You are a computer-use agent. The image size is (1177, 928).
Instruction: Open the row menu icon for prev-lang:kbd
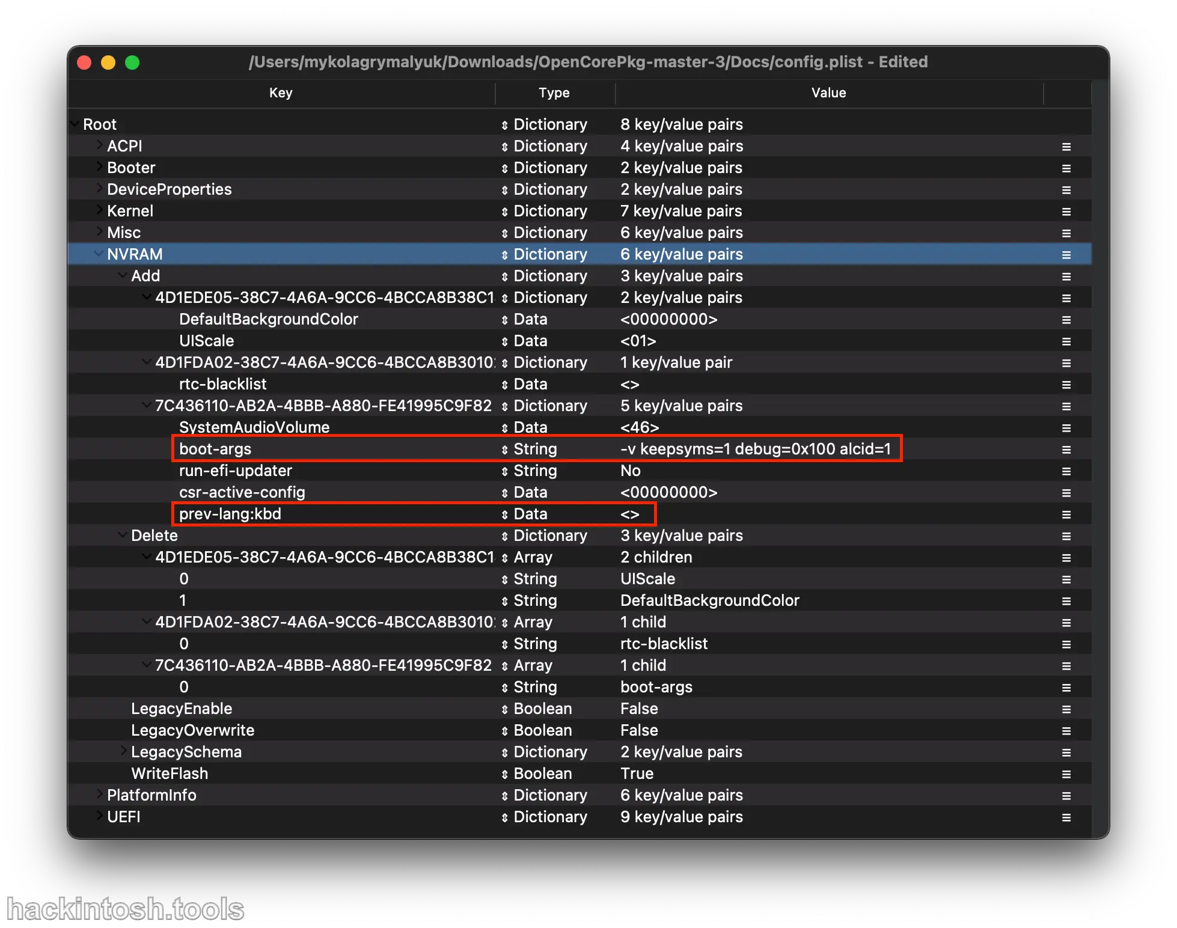(1066, 514)
